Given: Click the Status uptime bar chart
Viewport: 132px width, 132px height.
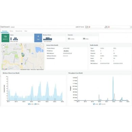Looking at the screenshot, I should (14, 39).
